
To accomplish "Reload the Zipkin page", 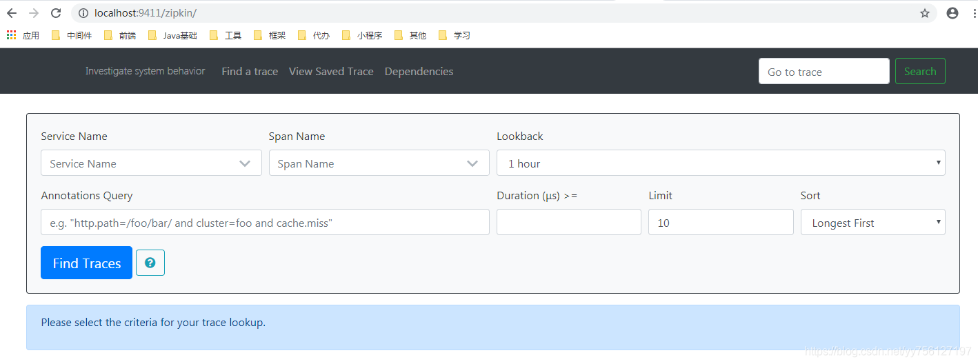I will [56, 13].
